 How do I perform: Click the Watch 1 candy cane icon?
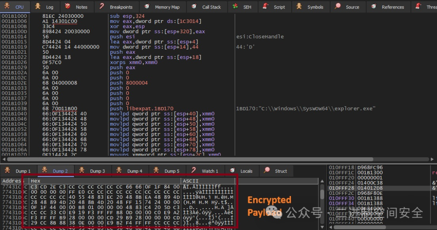193,170
